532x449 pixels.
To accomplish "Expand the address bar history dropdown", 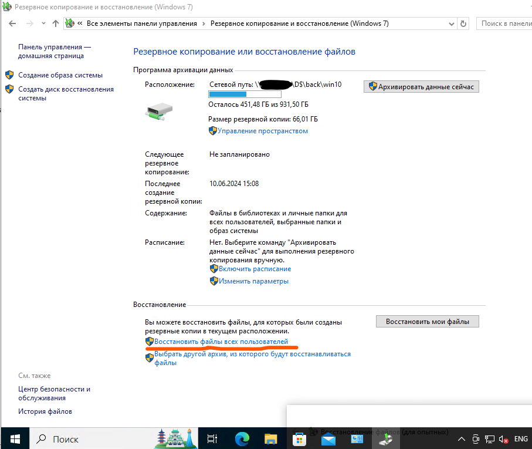I will pos(451,23).
